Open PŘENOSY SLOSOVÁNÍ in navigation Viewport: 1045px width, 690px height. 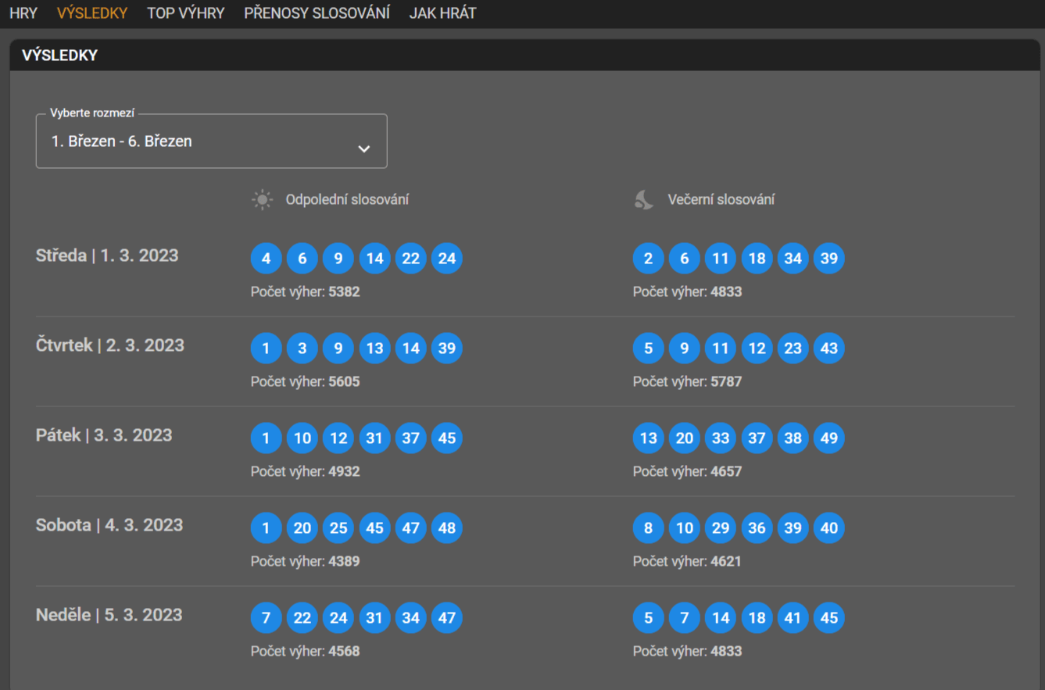[317, 13]
